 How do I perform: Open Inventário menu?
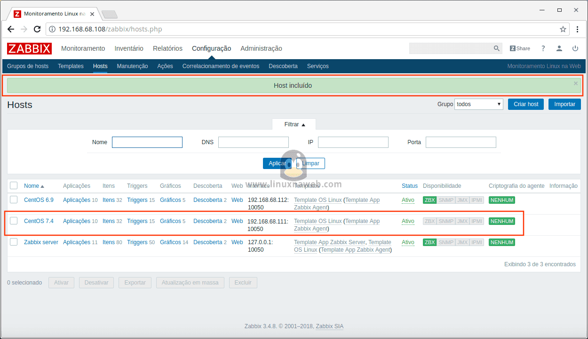point(129,48)
